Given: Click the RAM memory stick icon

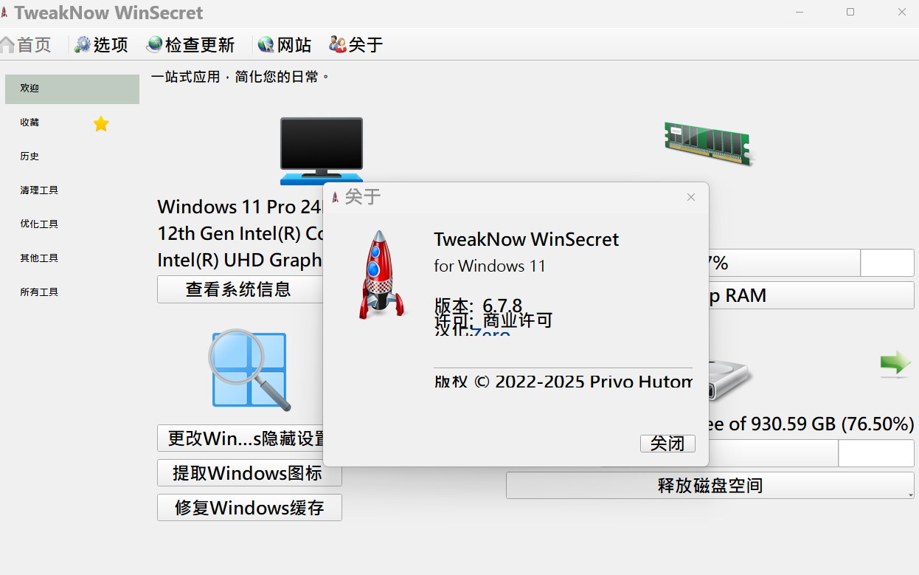Looking at the screenshot, I should 707,143.
